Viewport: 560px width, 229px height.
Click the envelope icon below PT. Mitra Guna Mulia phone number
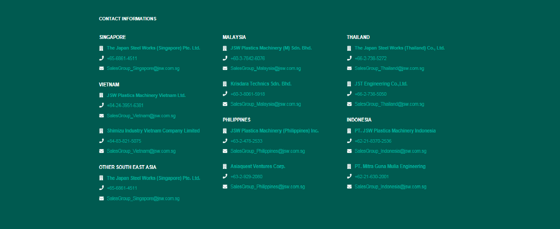pos(349,187)
